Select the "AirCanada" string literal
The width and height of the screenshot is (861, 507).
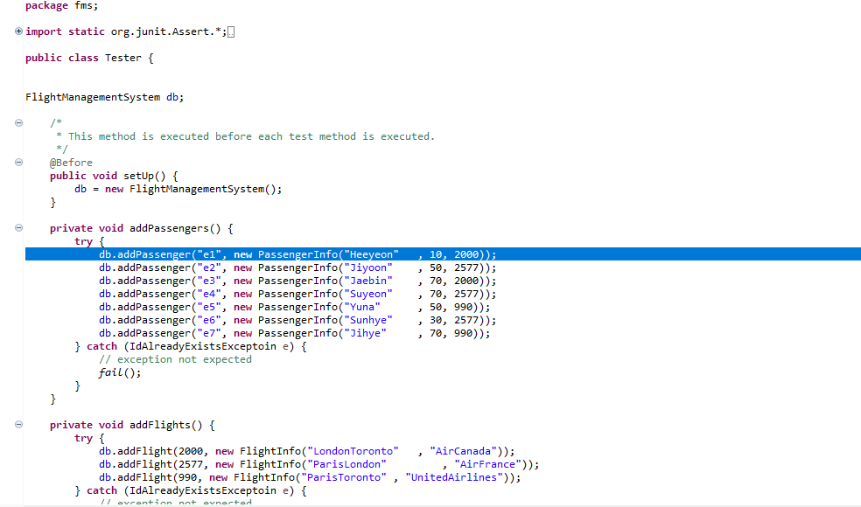point(462,450)
